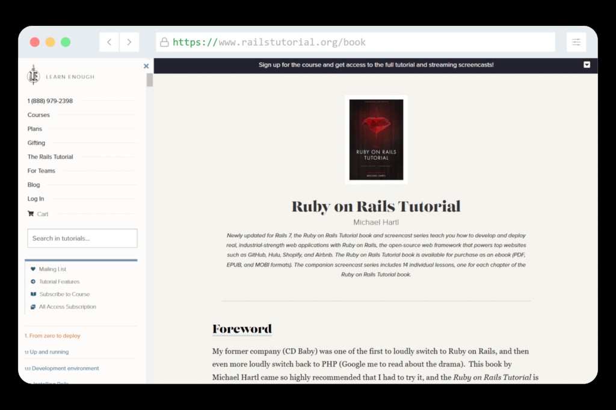This screenshot has width=616, height=410.
Task: Click the Foreword heading
Action: click(242, 329)
